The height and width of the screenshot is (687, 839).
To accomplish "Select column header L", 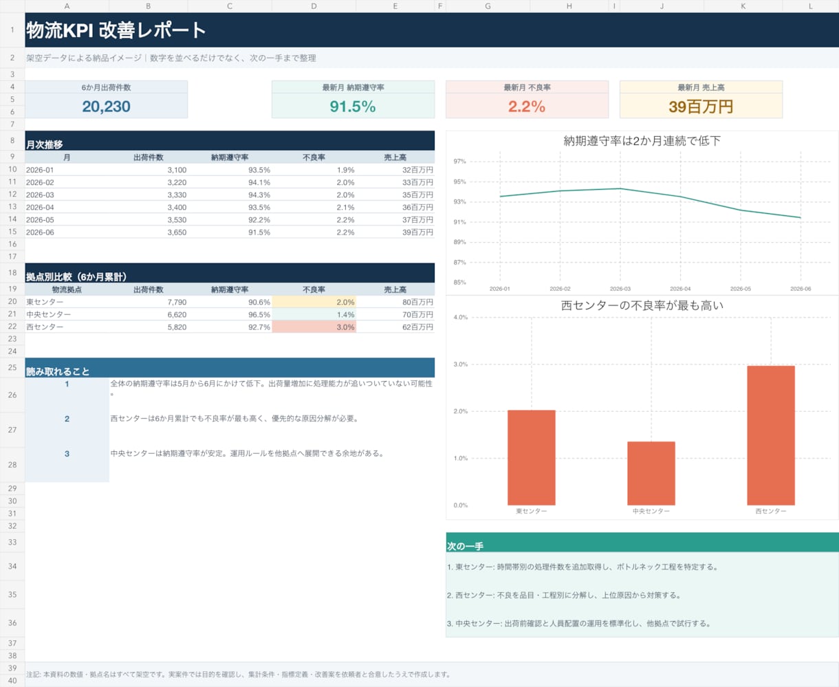I will point(810,6).
